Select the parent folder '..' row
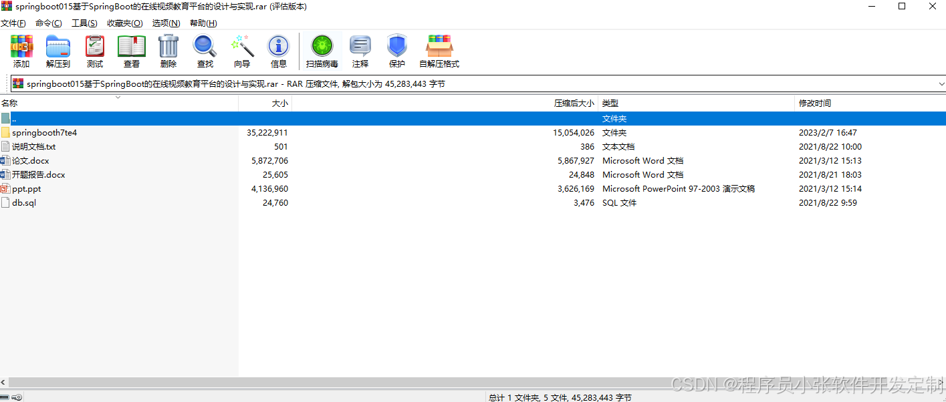The image size is (946, 402). (473, 118)
